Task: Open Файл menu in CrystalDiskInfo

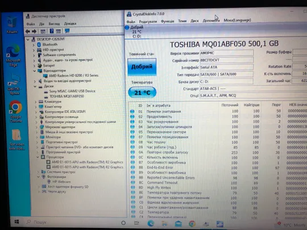Action: tap(131, 22)
